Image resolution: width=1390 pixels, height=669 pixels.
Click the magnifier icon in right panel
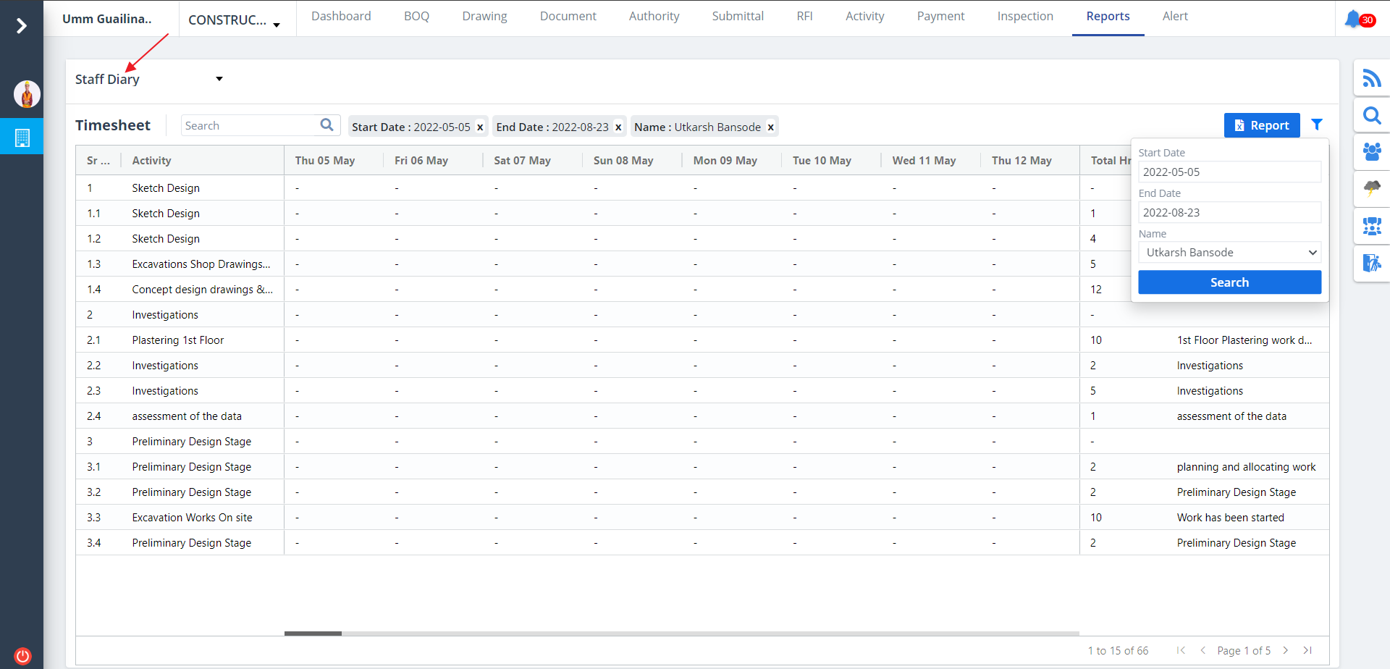[1371, 116]
